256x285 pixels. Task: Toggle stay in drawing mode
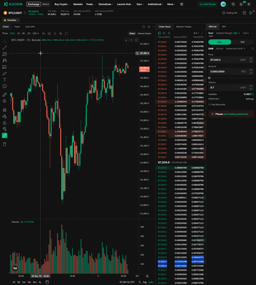click(5, 116)
